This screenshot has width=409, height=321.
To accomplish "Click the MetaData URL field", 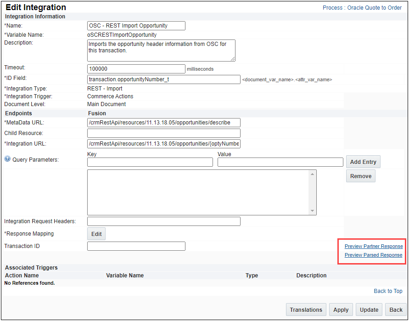I will click(163, 123).
